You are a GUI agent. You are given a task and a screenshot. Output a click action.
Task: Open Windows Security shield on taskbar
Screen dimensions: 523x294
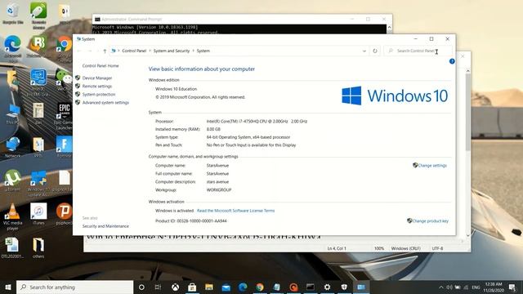(x=344, y=287)
